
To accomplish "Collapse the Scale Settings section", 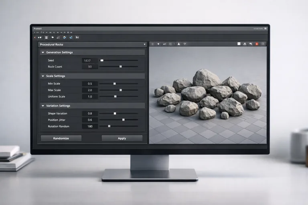I will click(x=43, y=76).
